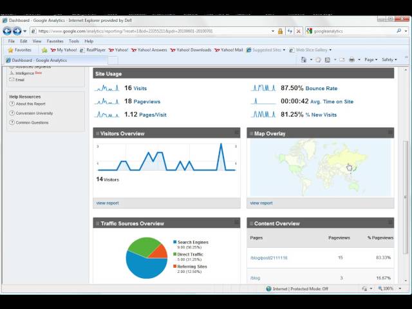The height and width of the screenshot is (309, 412).
Task: Click the world map in Map Overlay
Action: tap(321, 167)
